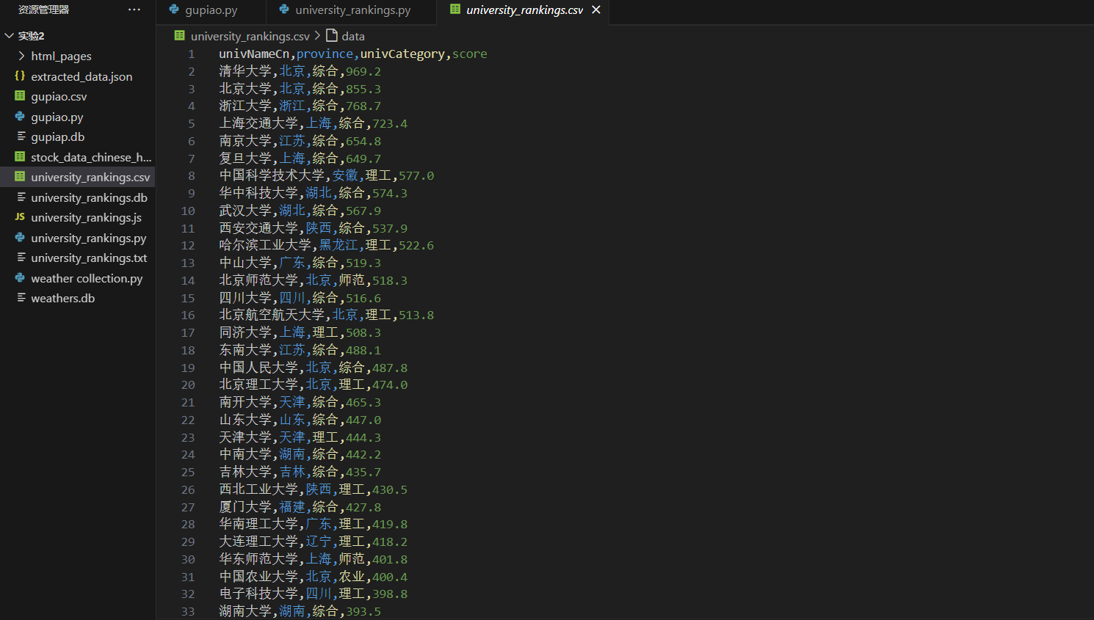
Task: Collapse the 实验2 root folder
Action: 9,36
